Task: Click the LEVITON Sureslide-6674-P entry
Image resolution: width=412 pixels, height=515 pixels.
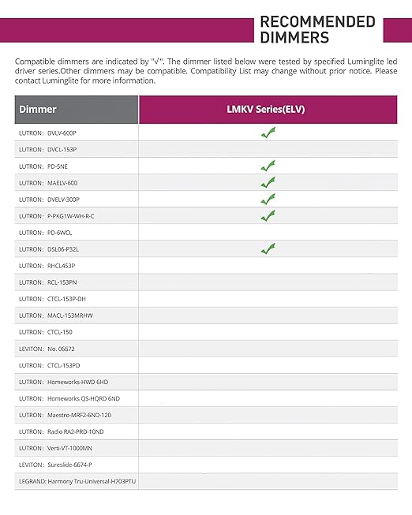Action: [x=55, y=465]
